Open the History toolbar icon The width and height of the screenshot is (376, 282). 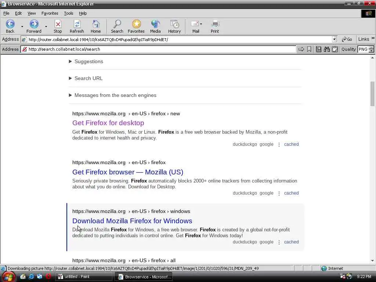[174, 24]
